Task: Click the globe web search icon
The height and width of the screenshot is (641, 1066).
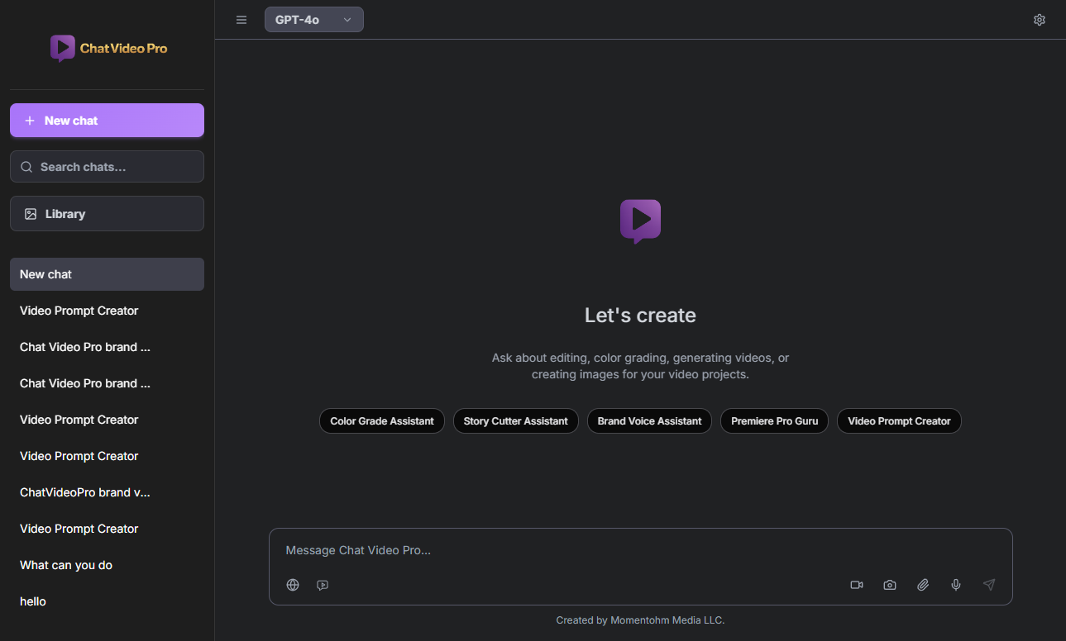Action: pos(293,585)
